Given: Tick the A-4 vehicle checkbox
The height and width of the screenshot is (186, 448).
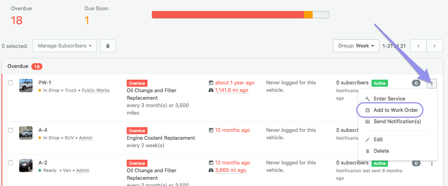Looking at the screenshot, I should 11,130.
